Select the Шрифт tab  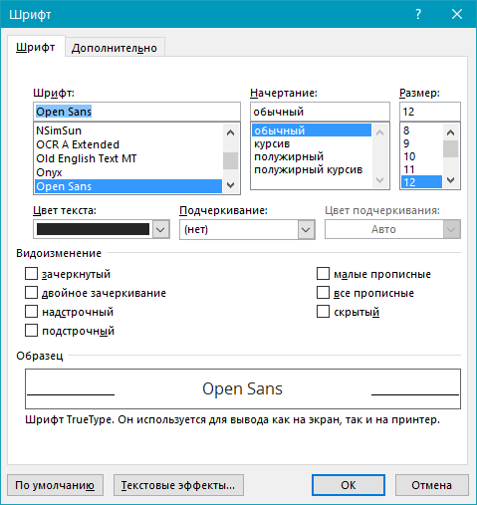point(36,47)
